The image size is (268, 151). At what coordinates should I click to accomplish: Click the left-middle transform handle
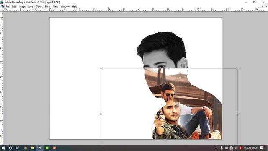(x=100, y=114)
